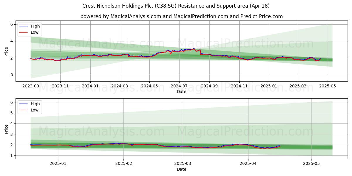Click the '2024-11' x-axis label

(239, 86)
